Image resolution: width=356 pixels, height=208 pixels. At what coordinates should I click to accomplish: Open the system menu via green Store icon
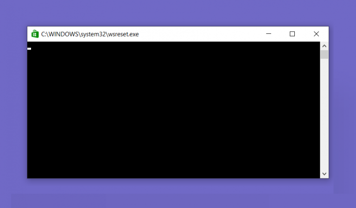[35, 34]
